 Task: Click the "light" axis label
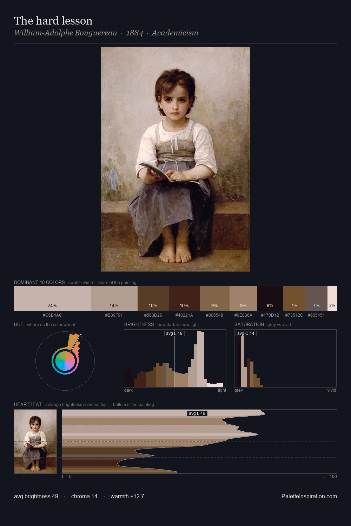coord(222,390)
